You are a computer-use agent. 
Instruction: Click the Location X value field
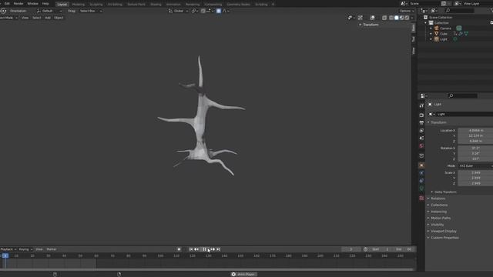coord(475,130)
